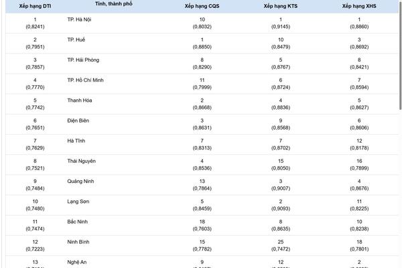Select the "Hà Tĩnh" table row

(x=76, y=141)
